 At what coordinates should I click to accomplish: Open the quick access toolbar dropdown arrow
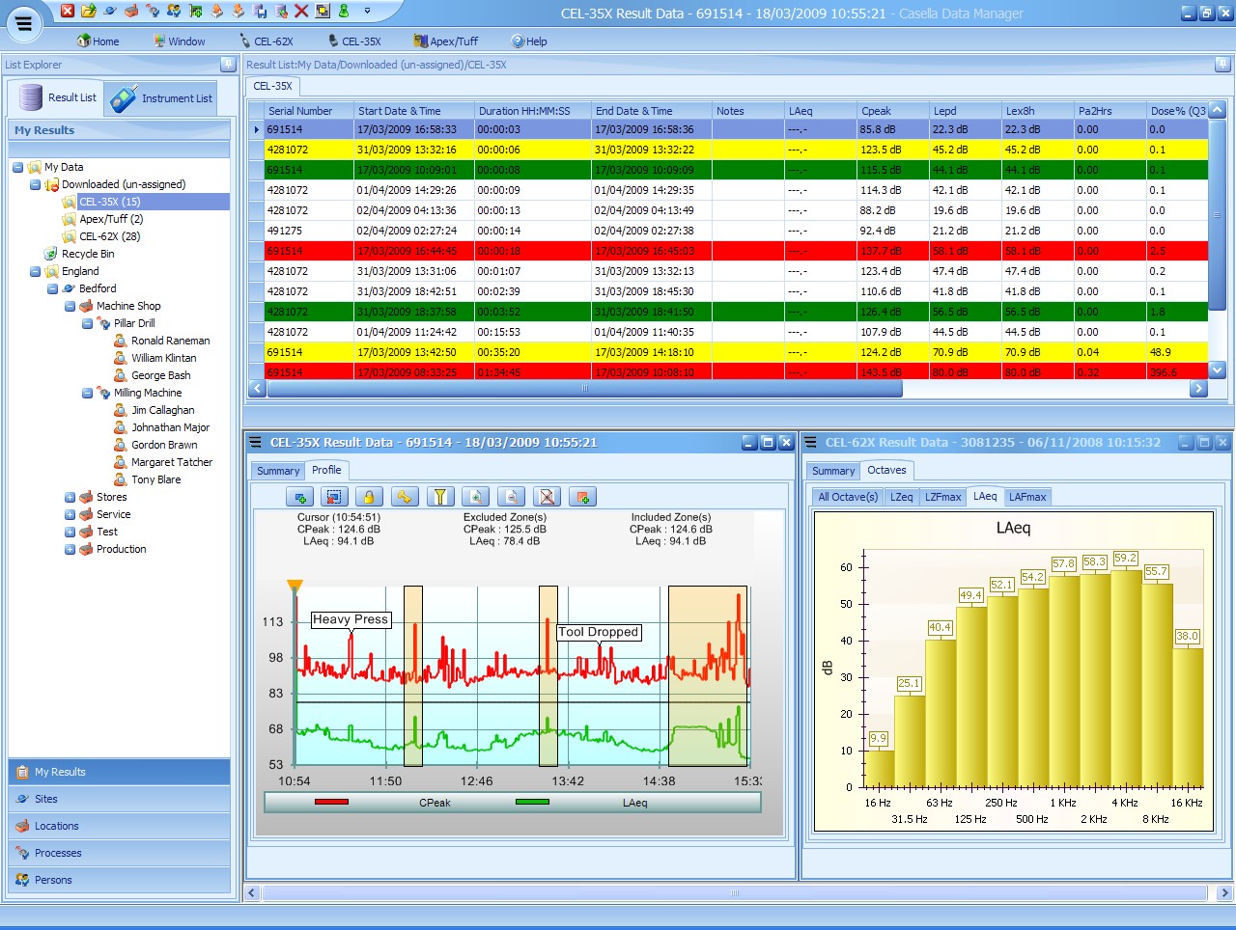(367, 11)
